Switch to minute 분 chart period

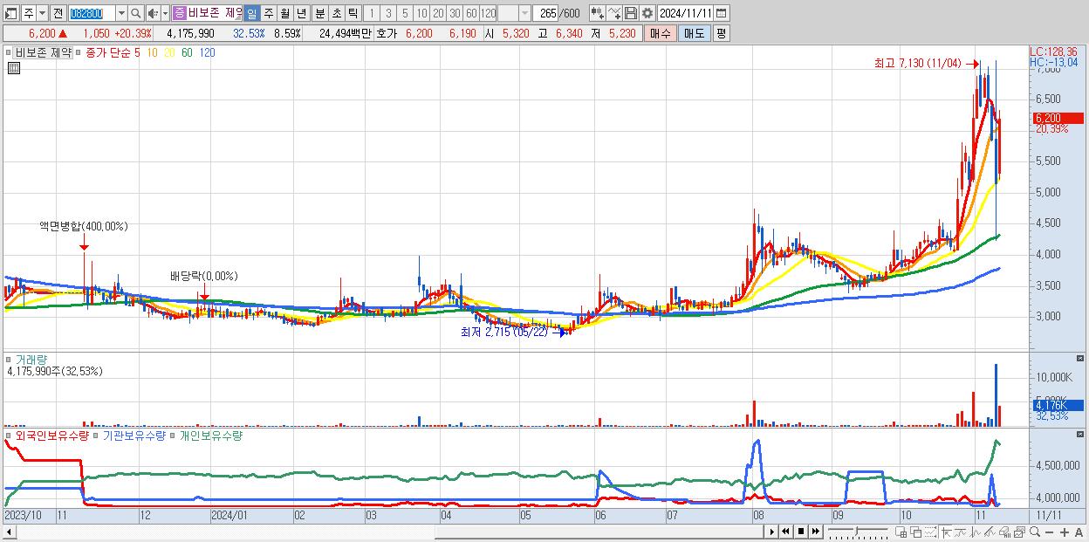click(x=319, y=14)
